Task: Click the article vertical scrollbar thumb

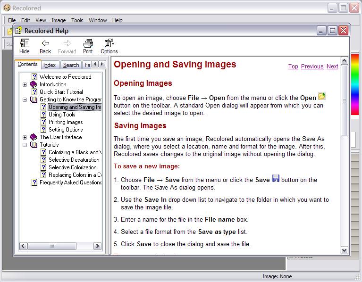Action: click(344, 100)
